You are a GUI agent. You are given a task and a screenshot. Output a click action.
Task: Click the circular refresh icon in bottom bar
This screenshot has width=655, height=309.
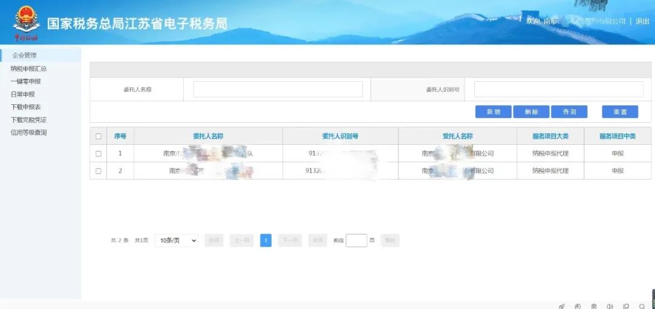tap(577, 306)
